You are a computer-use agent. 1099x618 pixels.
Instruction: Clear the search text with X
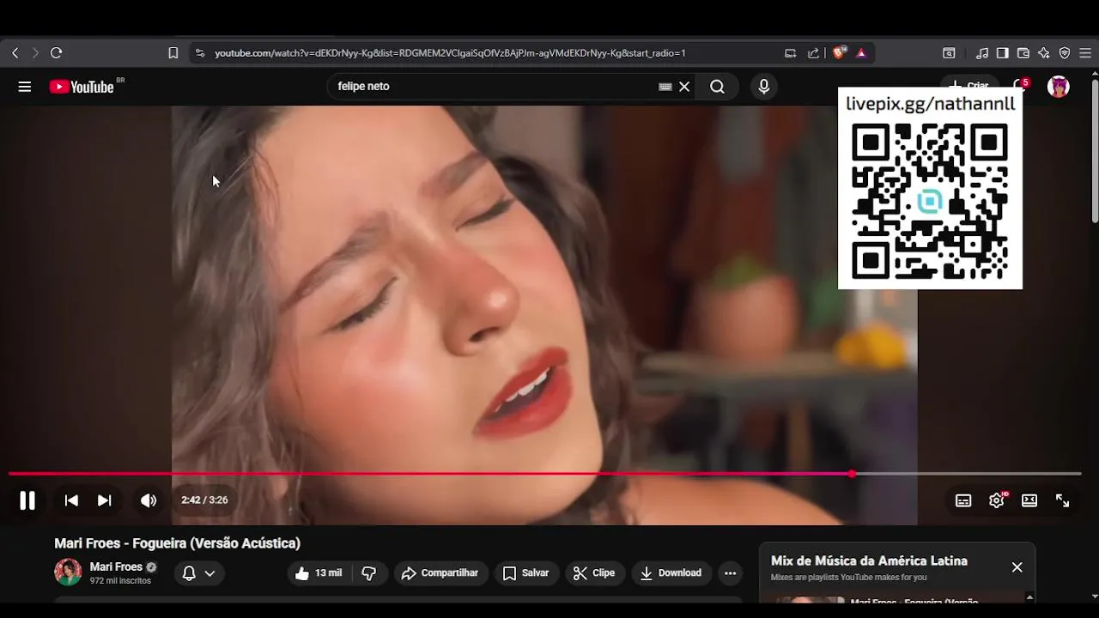[x=684, y=87]
